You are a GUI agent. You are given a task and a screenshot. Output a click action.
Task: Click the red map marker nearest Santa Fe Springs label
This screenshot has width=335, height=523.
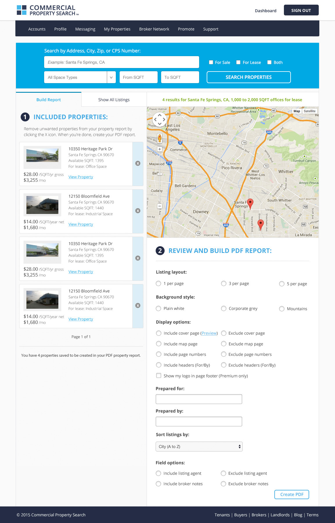tap(250, 203)
